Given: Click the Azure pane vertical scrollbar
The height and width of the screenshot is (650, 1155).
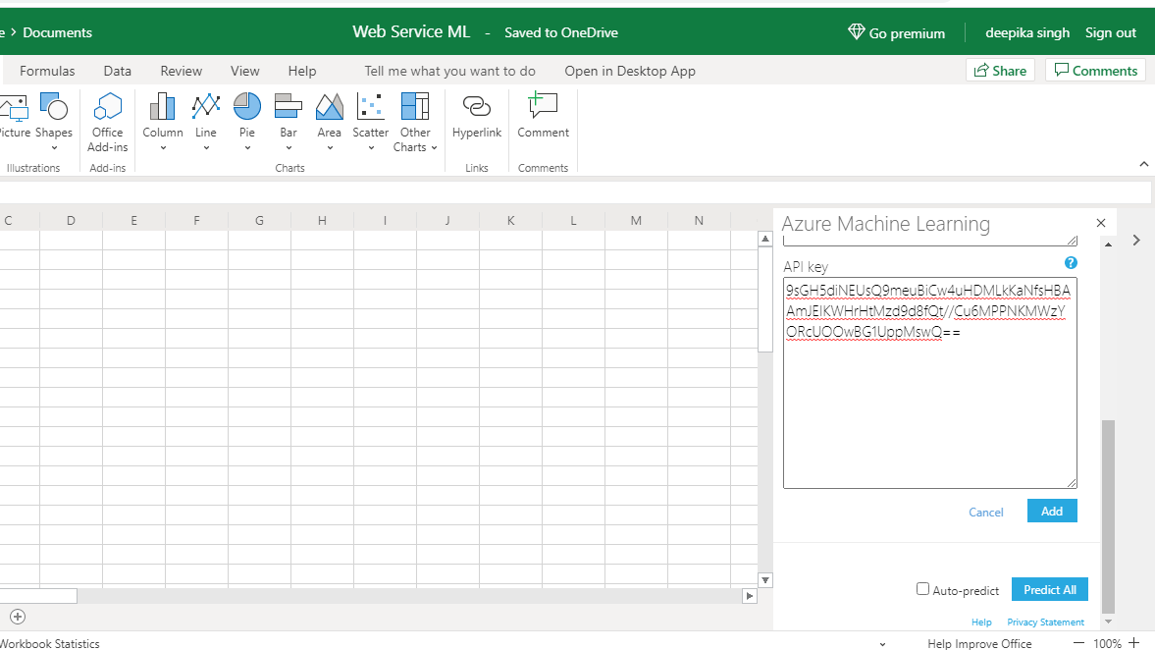Looking at the screenshot, I should point(1108,515).
